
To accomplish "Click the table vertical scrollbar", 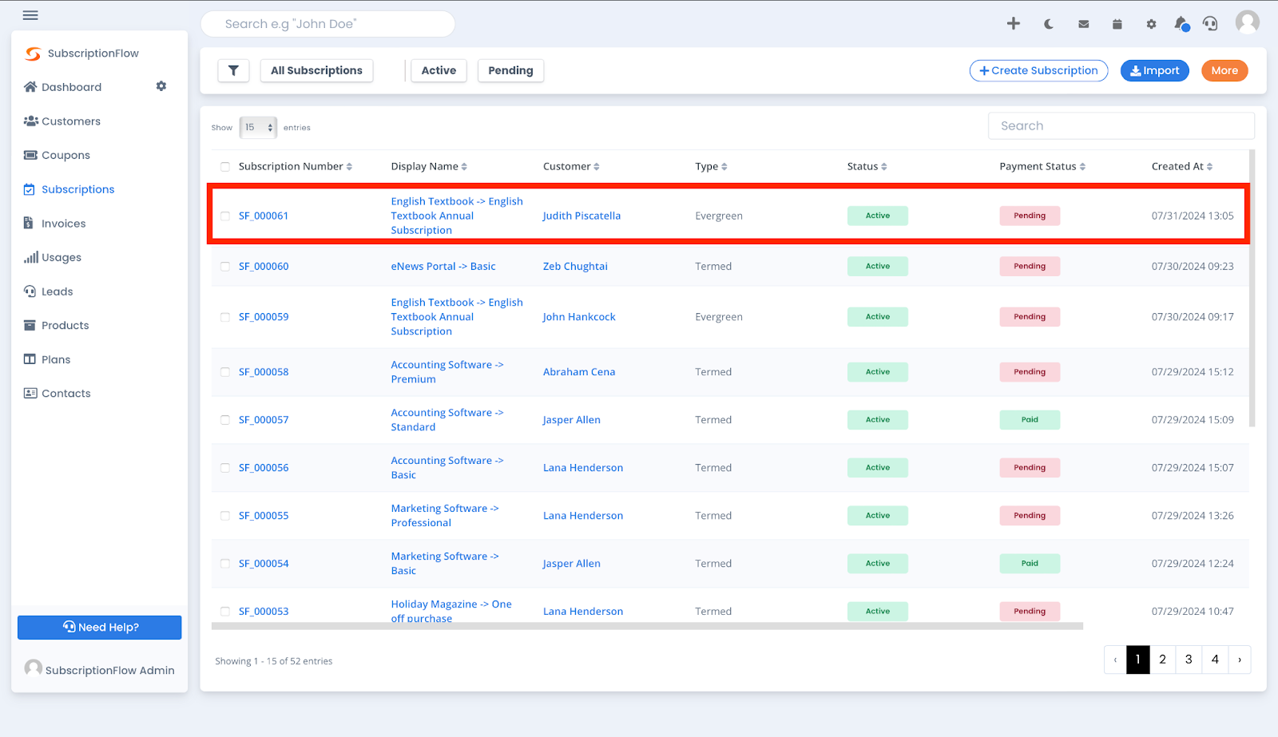I will (x=1252, y=287).
